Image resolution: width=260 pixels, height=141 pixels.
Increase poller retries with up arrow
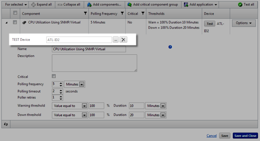tap(61, 96)
